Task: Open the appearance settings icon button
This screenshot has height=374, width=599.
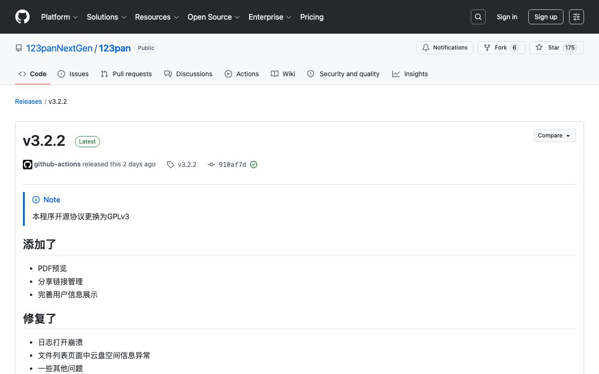Action: click(577, 17)
